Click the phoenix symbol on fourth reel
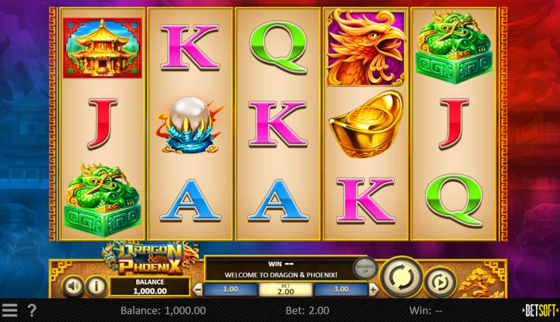 [x=365, y=48]
